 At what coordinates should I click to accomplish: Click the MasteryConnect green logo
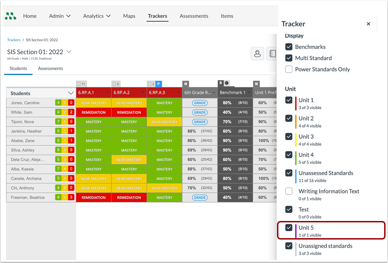[x=11, y=16]
